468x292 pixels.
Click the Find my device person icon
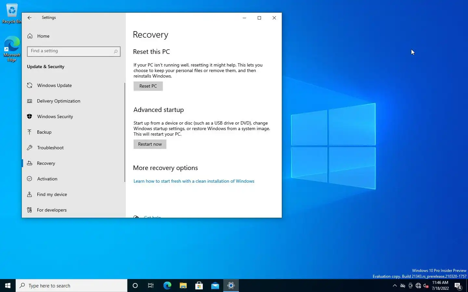pyautogui.click(x=30, y=194)
